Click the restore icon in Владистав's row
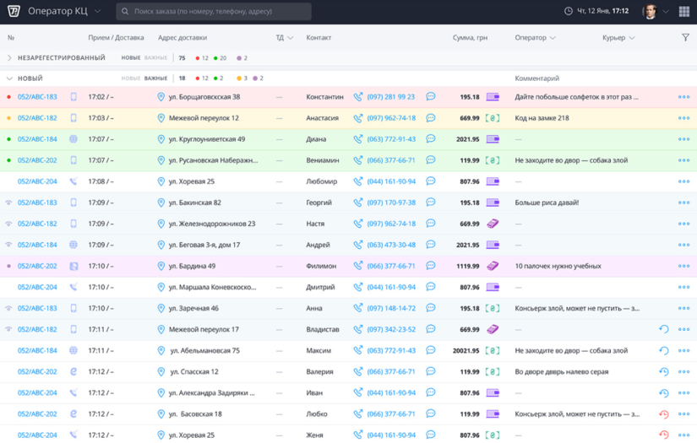This screenshot has height=443, width=697. click(664, 329)
